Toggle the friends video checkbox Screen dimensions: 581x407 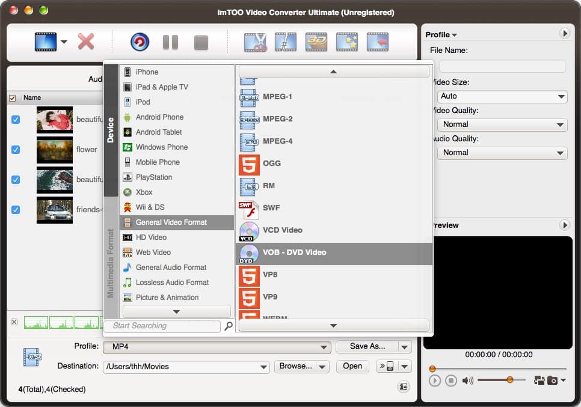15,210
